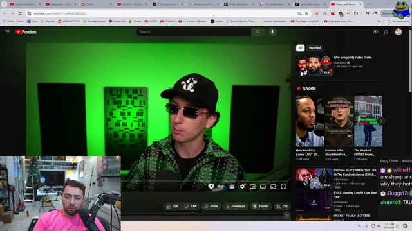
Task: Click the Share button
Action: [x=211, y=207]
